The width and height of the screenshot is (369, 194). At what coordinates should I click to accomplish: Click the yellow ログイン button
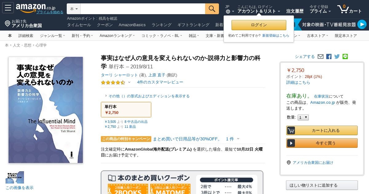coord(259,25)
